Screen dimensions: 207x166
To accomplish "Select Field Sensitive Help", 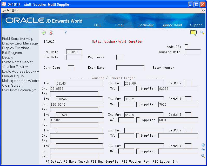I will 18,39.
